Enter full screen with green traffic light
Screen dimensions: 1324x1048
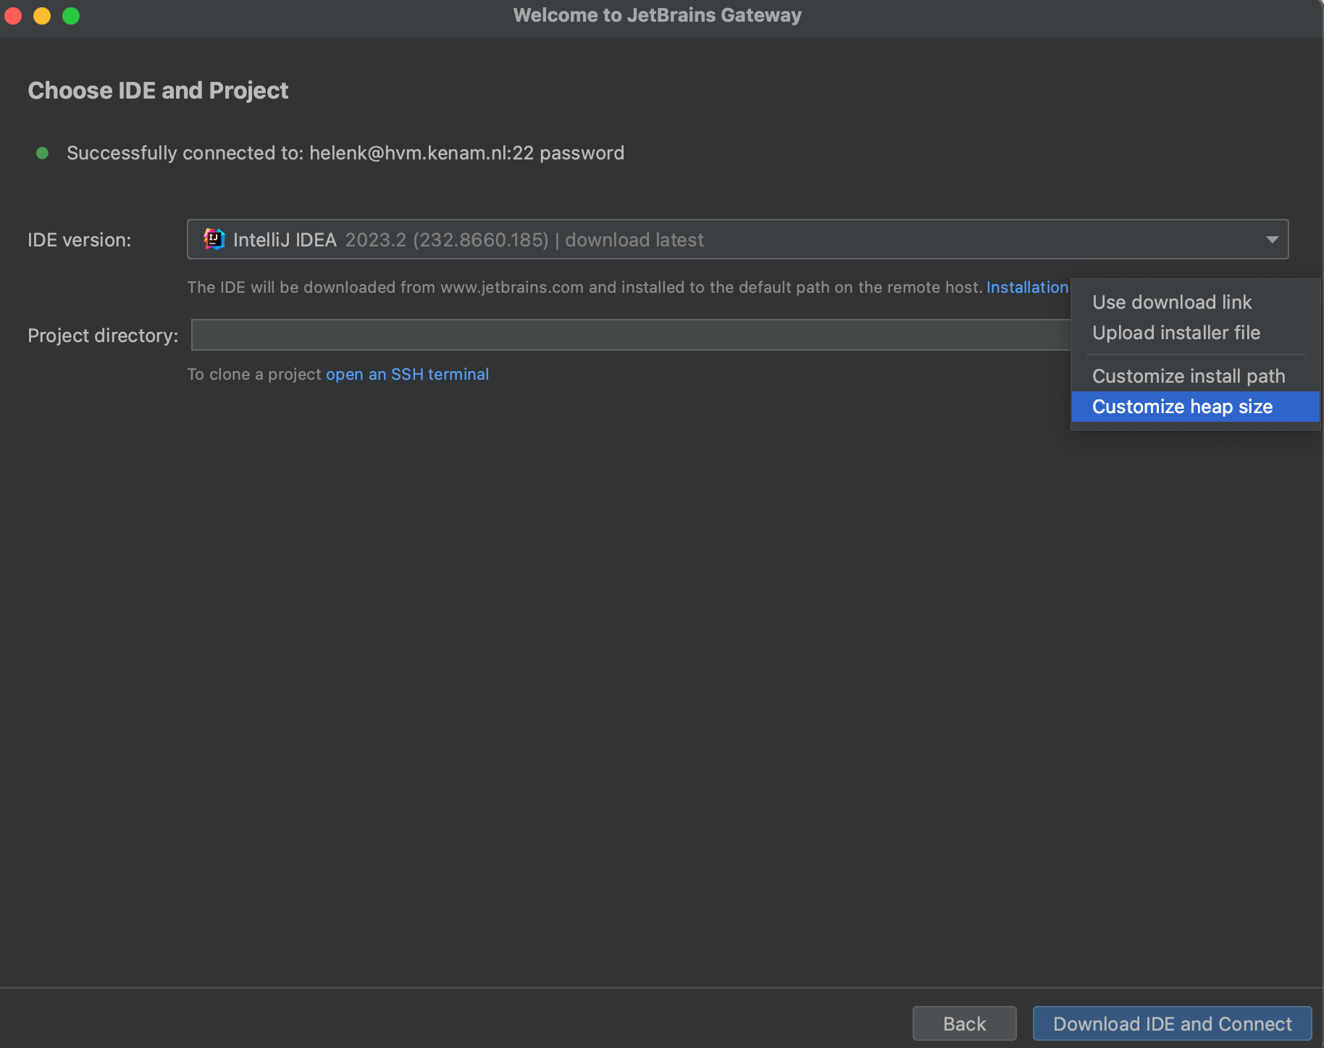(71, 15)
